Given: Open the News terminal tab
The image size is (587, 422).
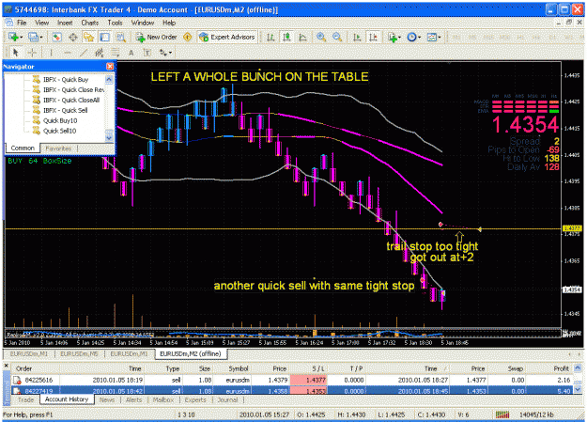Looking at the screenshot, I should click(107, 399).
